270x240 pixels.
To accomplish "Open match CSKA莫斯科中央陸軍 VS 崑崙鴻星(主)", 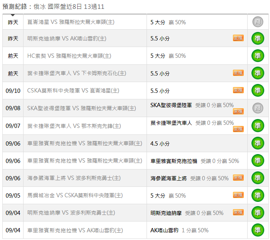I will pyautogui.click(x=73, y=91).
